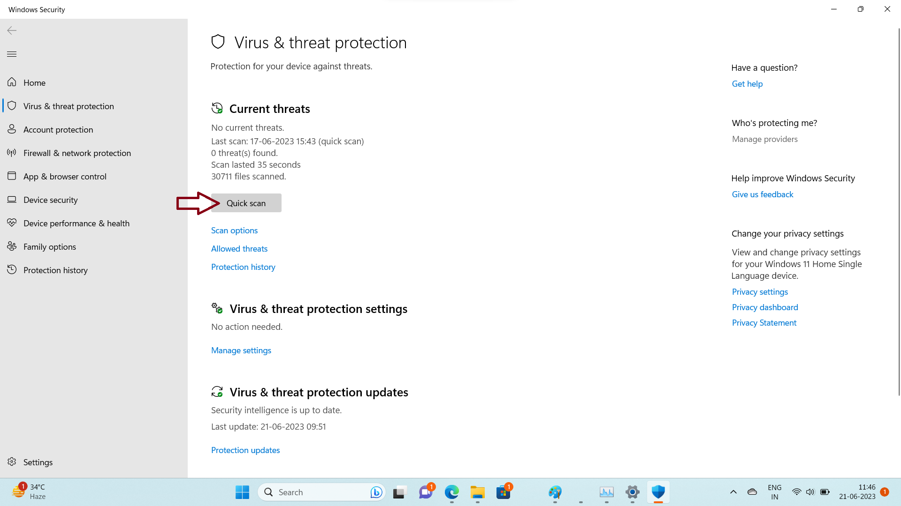Start a Quick scan
The image size is (901, 506).
pos(246,203)
